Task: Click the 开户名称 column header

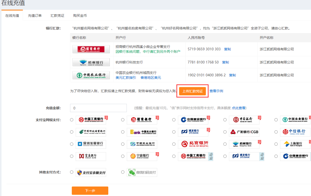Action: click(x=267, y=38)
